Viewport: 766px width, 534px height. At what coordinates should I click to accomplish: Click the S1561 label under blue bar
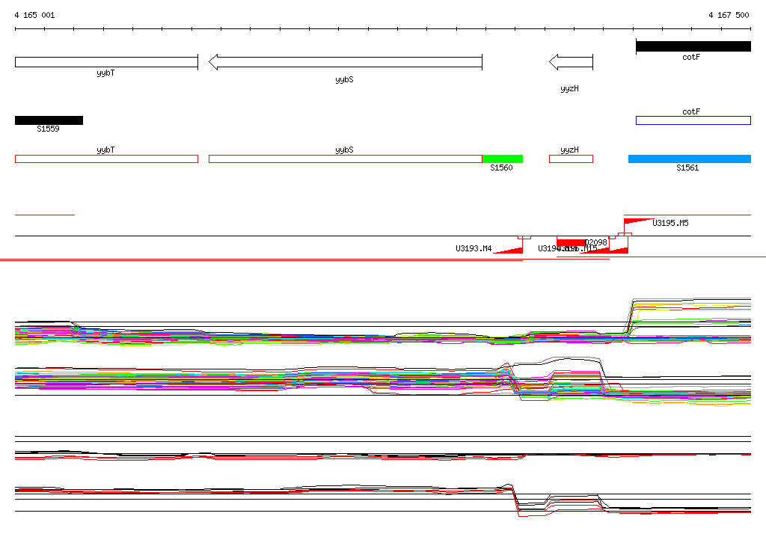click(x=687, y=168)
